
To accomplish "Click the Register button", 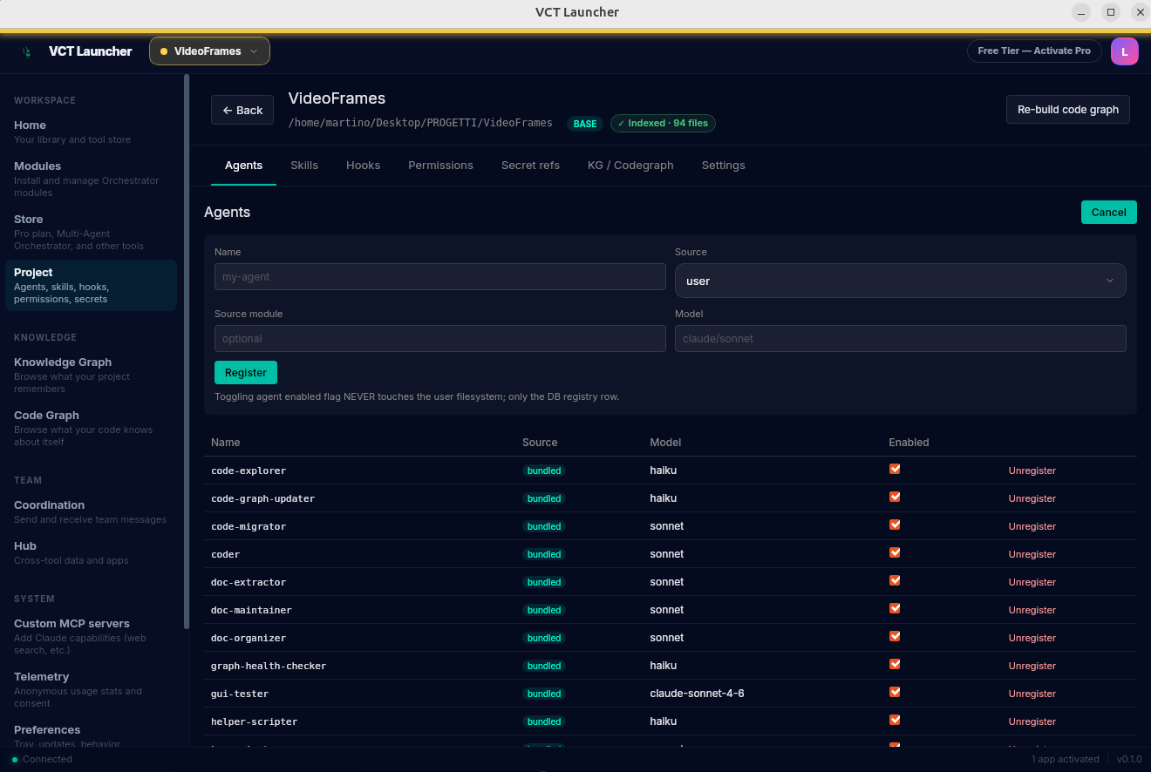I will click(246, 372).
